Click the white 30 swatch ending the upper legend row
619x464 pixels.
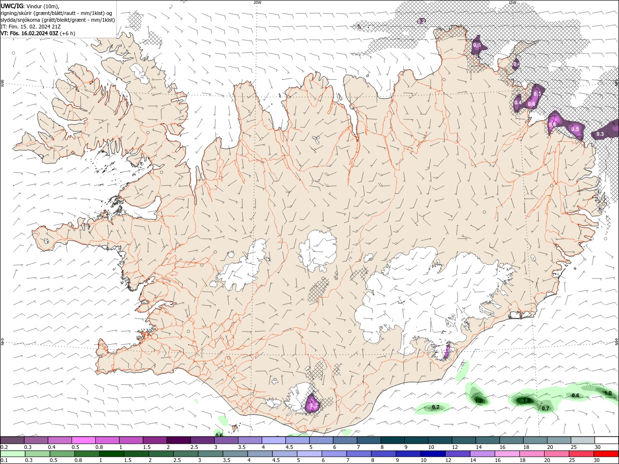tap(606, 440)
